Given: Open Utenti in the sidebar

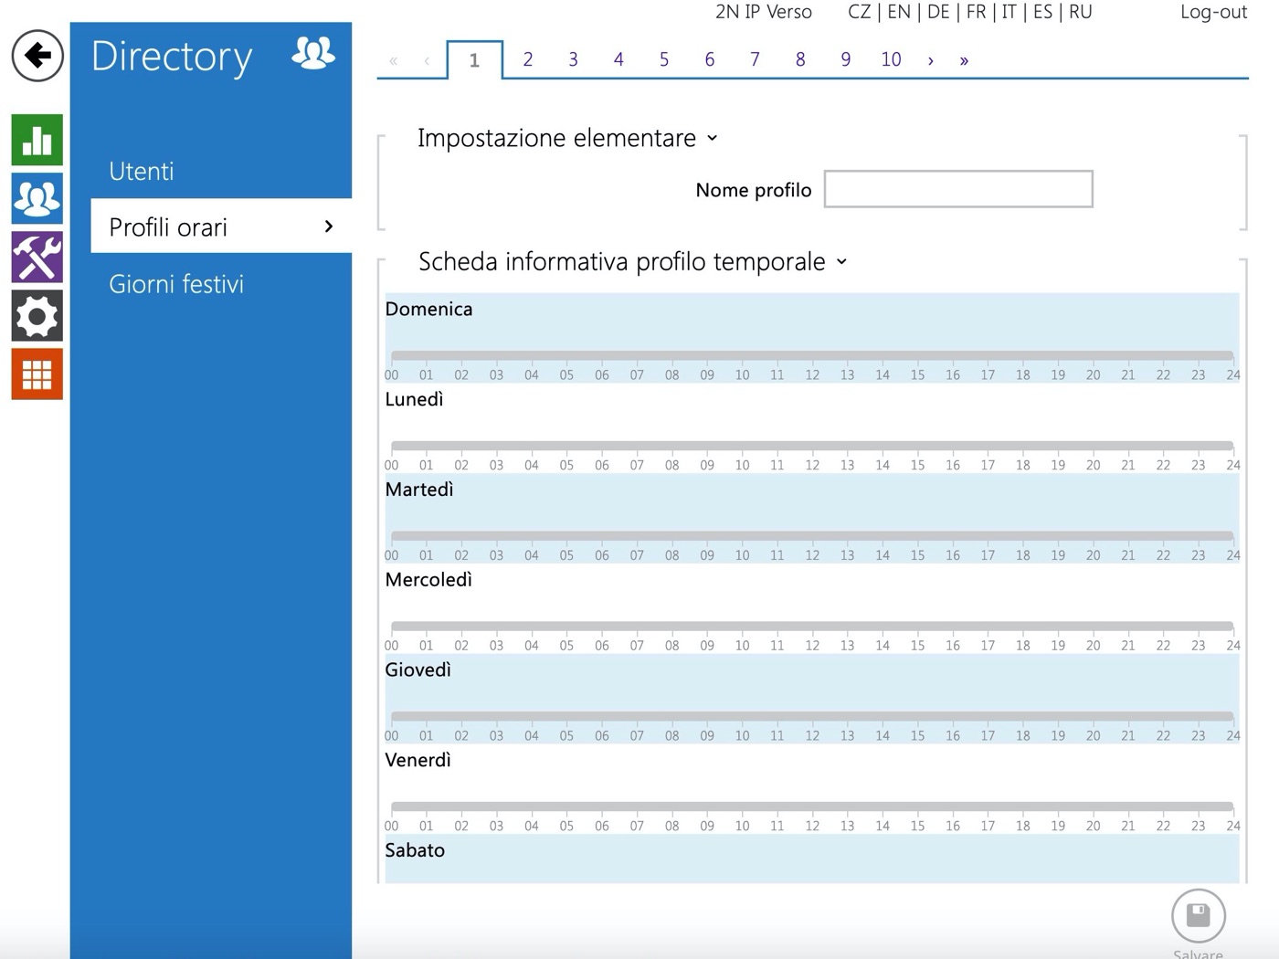Looking at the screenshot, I should pyautogui.click(x=142, y=171).
